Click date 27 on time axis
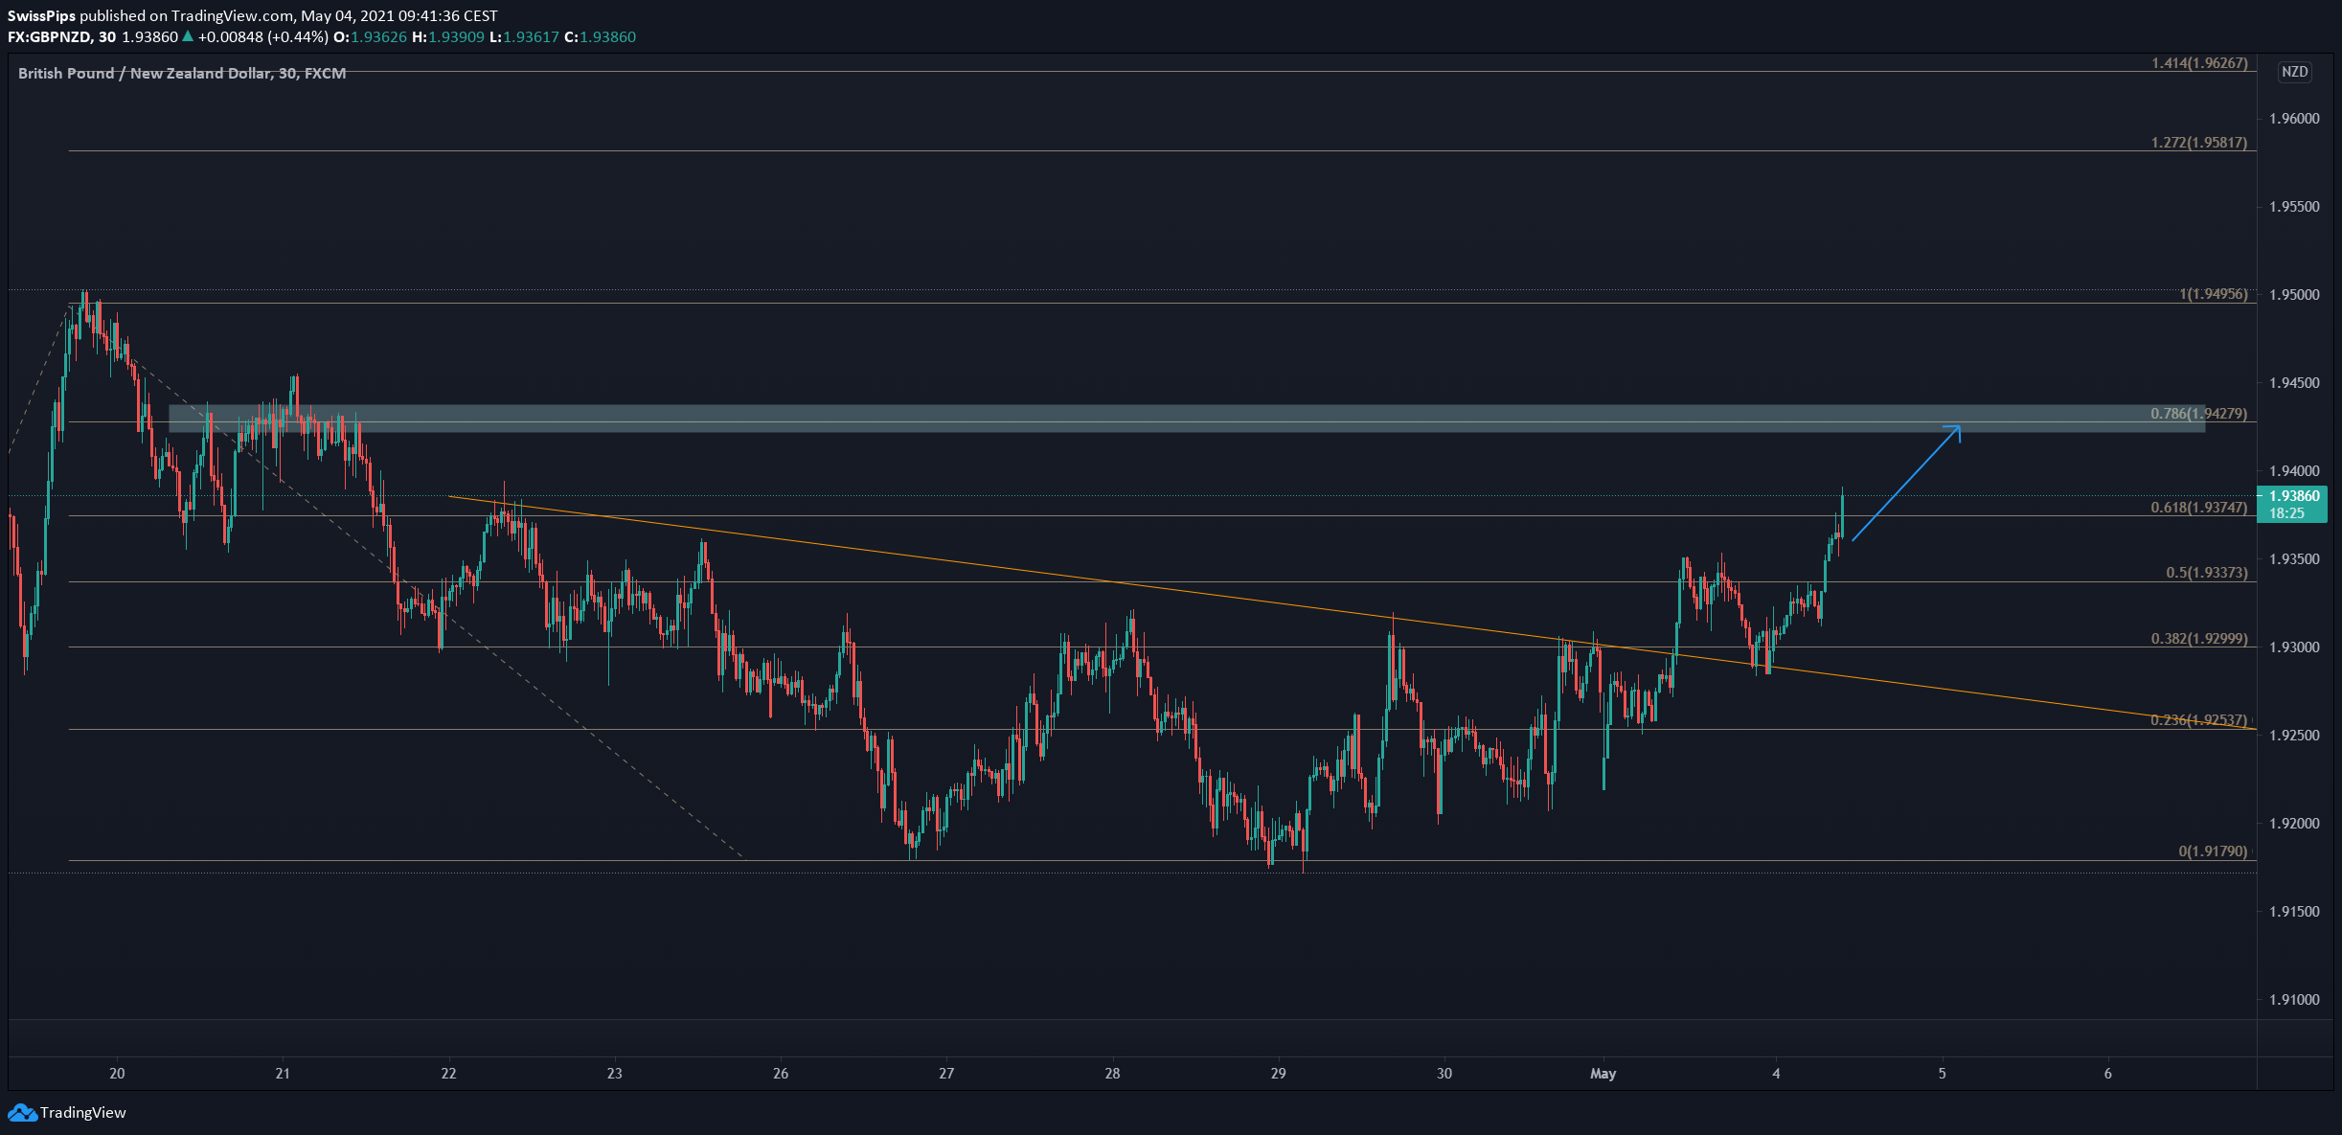Viewport: 2342px width, 1135px height. point(946,1074)
